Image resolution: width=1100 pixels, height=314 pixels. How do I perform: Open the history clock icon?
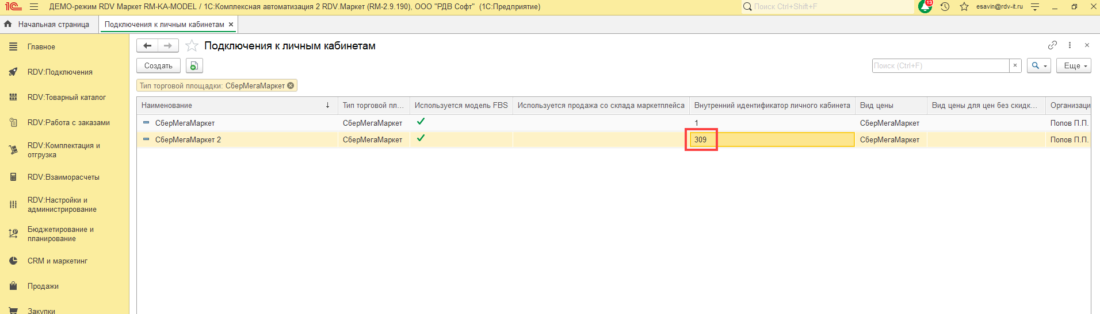tap(945, 7)
